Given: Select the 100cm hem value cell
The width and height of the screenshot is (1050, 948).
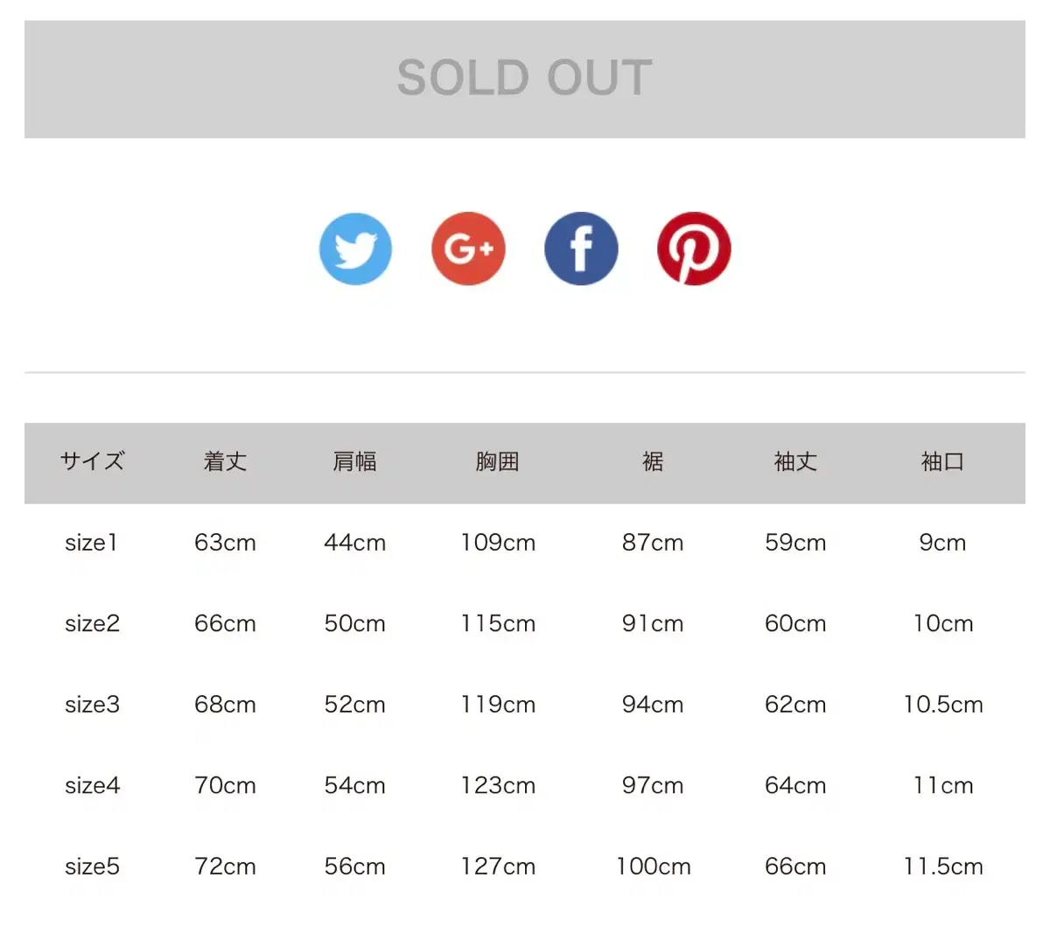Looking at the screenshot, I should pyautogui.click(x=653, y=867).
